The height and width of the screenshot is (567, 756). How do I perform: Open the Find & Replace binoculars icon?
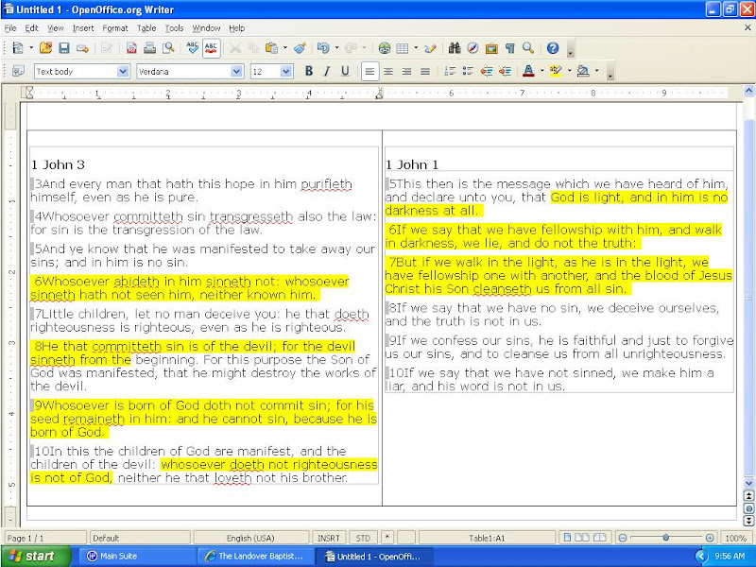[x=455, y=48]
